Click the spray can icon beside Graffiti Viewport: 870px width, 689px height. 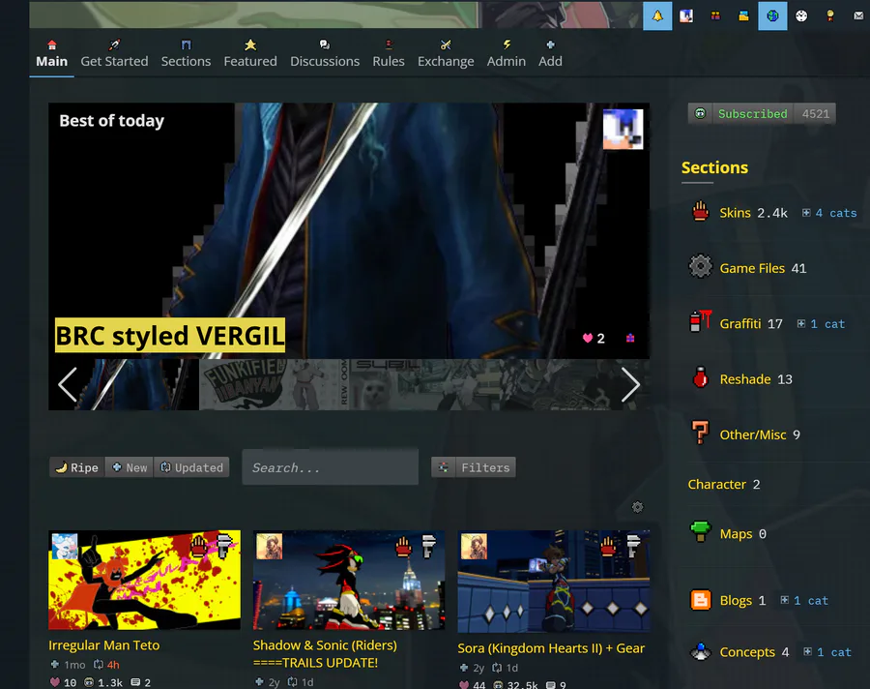click(x=700, y=321)
